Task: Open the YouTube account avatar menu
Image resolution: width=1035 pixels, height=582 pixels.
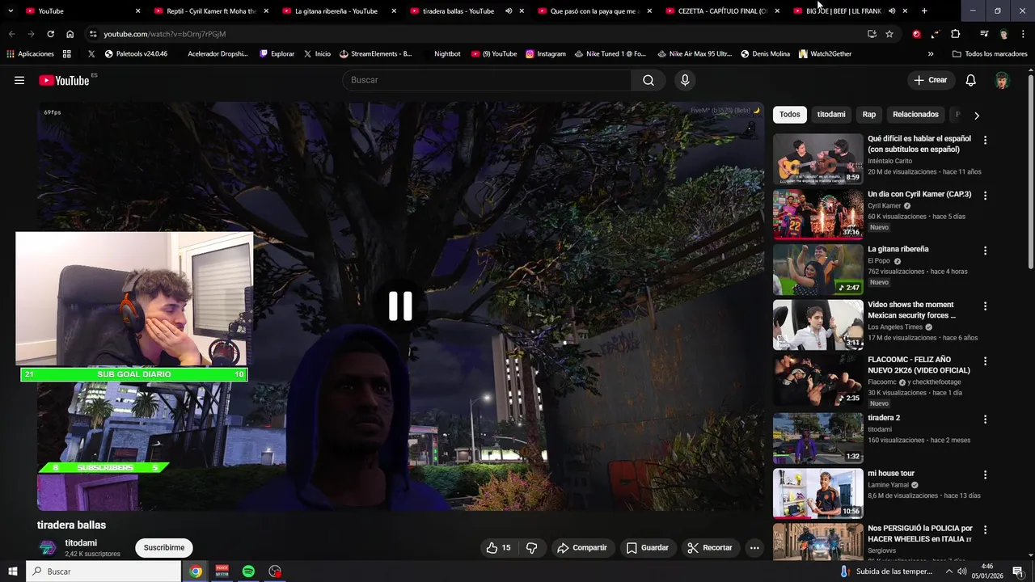Action: pos(1002,80)
